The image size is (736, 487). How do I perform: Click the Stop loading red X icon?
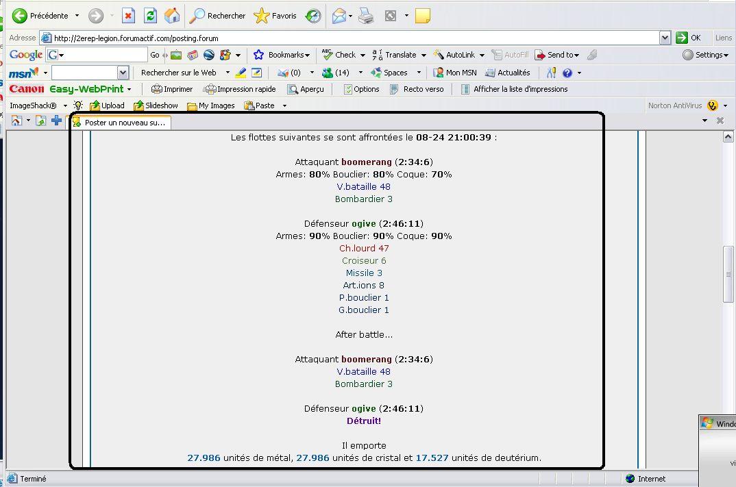129,16
